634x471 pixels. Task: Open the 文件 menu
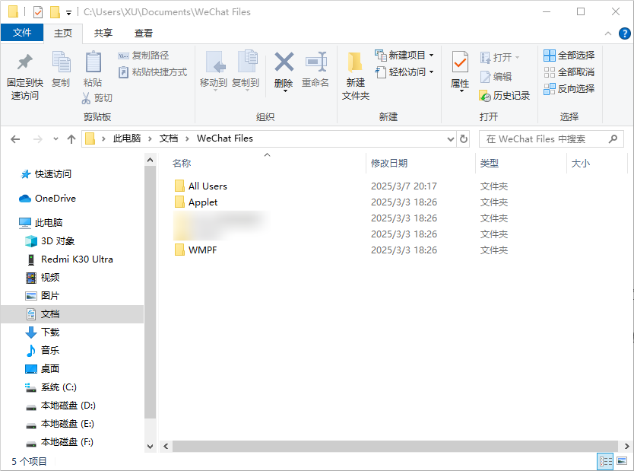click(x=23, y=33)
